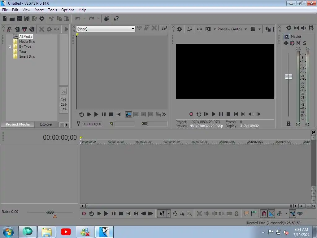Click the Lock event padlock icon
The image size is (317, 238).
pos(236,214)
